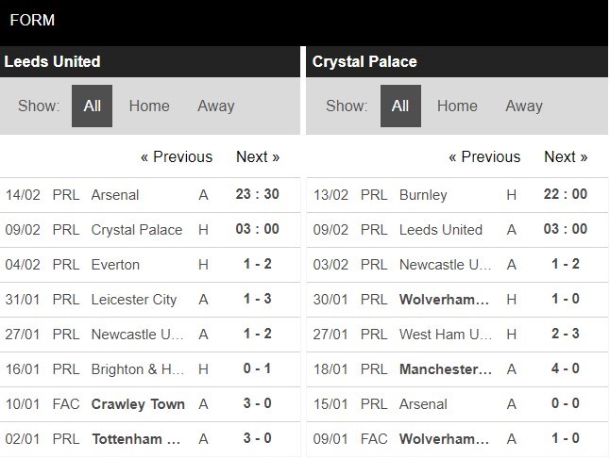Load Next Crystal Palace matches
610x458 pixels.
click(x=566, y=156)
